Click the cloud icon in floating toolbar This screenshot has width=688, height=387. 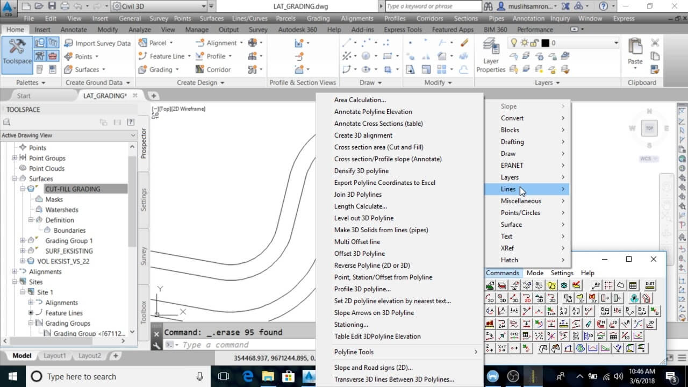[x=620, y=285]
